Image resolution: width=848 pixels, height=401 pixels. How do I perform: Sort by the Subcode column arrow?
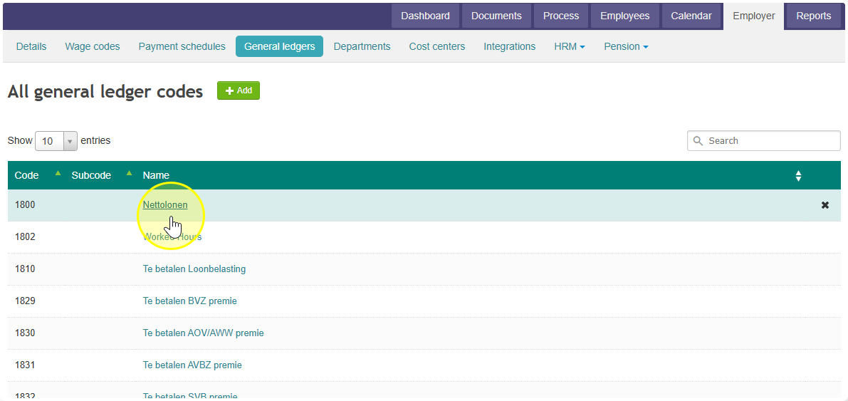click(x=129, y=173)
